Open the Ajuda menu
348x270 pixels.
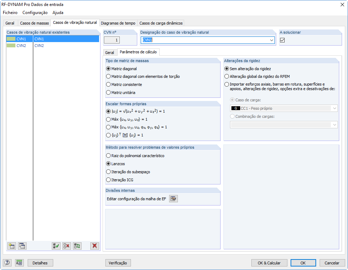pos(58,13)
